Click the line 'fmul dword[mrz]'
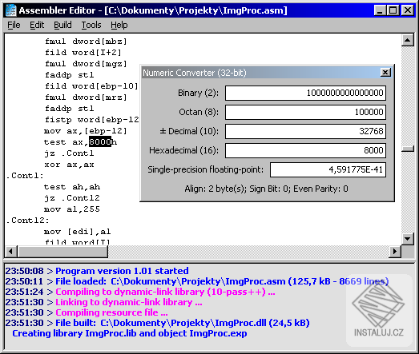 pyautogui.click(x=86, y=97)
